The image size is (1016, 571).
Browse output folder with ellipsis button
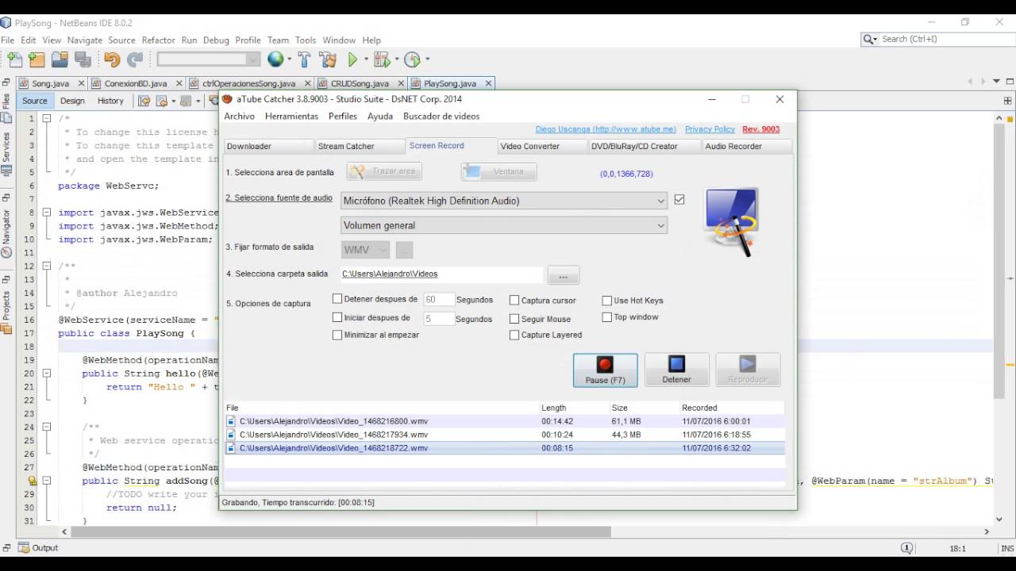[564, 275]
